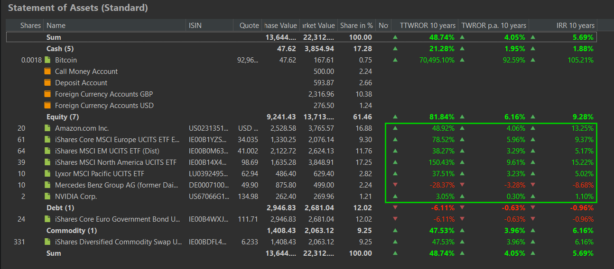Click the Amazon.com Inc. security icon
The width and height of the screenshot is (614, 269).
coord(47,128)
